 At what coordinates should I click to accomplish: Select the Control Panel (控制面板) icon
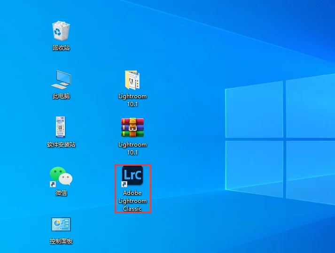pyautogui.click(x=61, y=224)
